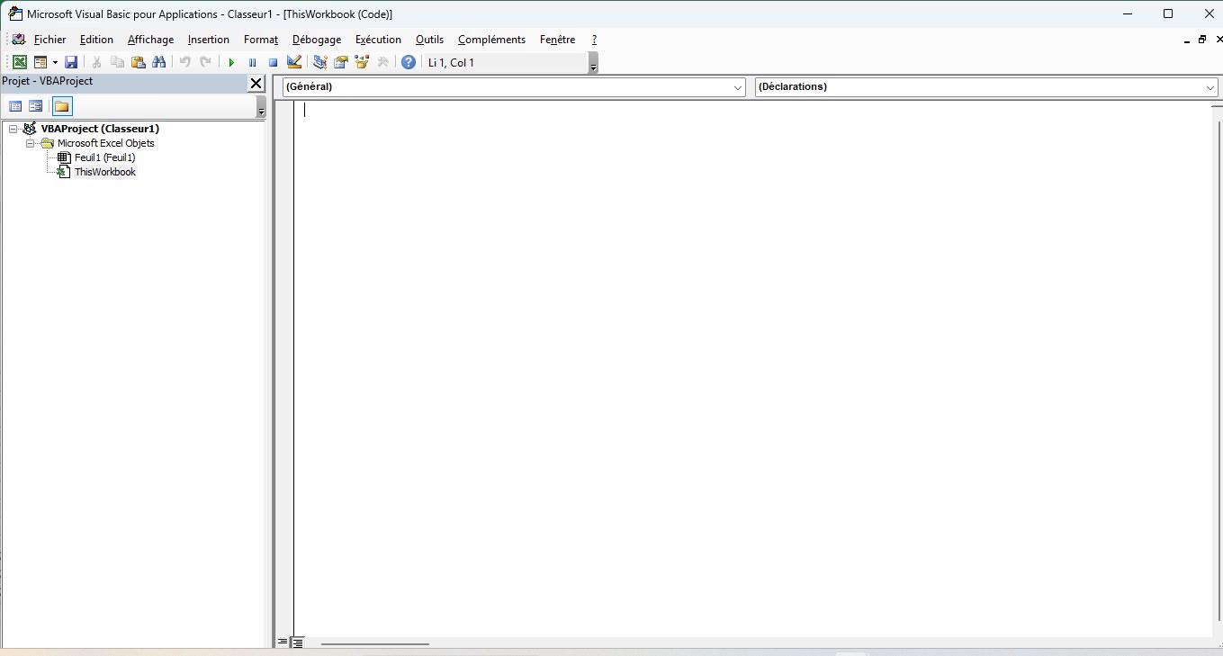This screenshot has width=1223, height=656.
Task: Open the Outils menu
Action: [429, 40]
